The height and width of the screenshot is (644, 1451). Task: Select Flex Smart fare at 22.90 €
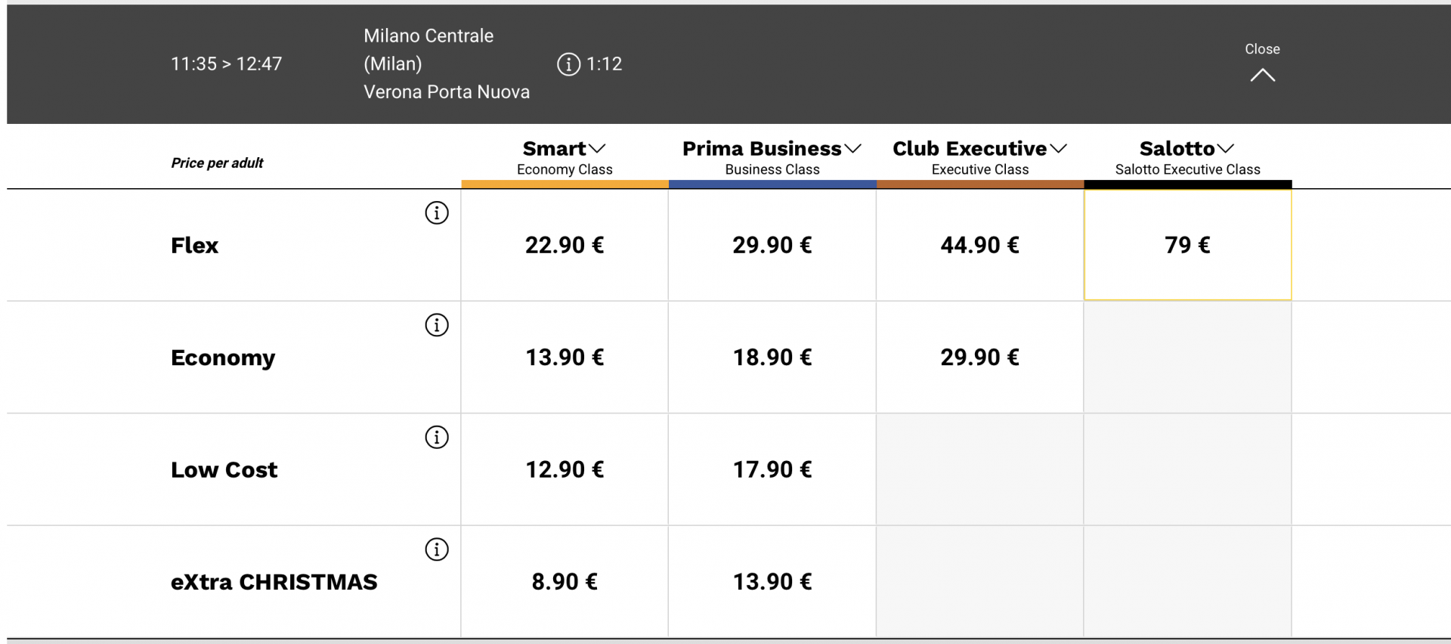point(565,245)
